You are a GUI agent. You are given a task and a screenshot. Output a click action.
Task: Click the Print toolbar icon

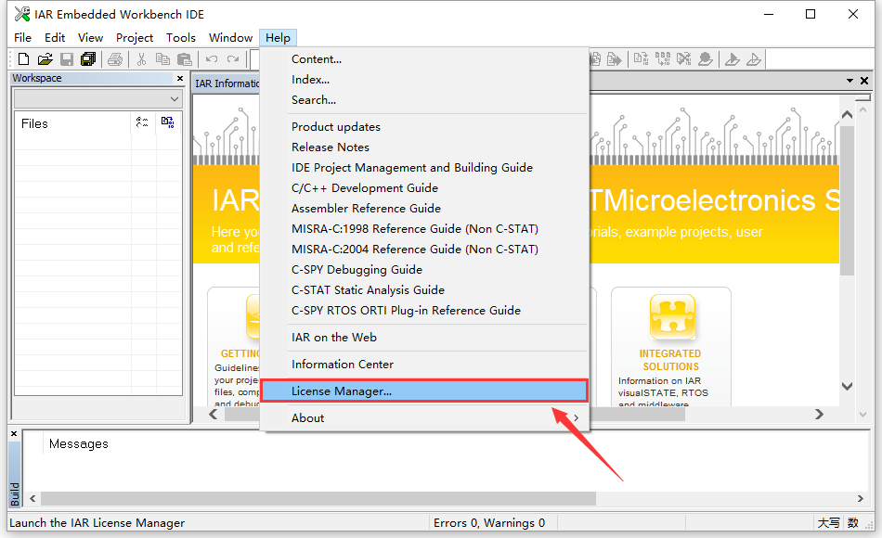[115, 59]
